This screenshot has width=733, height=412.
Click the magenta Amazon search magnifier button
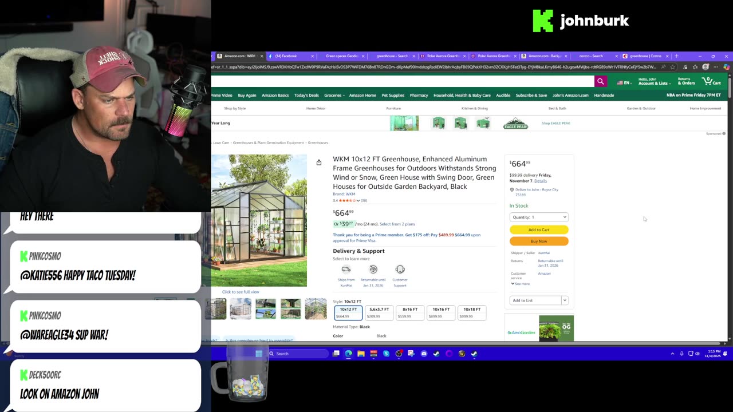coord(600,81)
